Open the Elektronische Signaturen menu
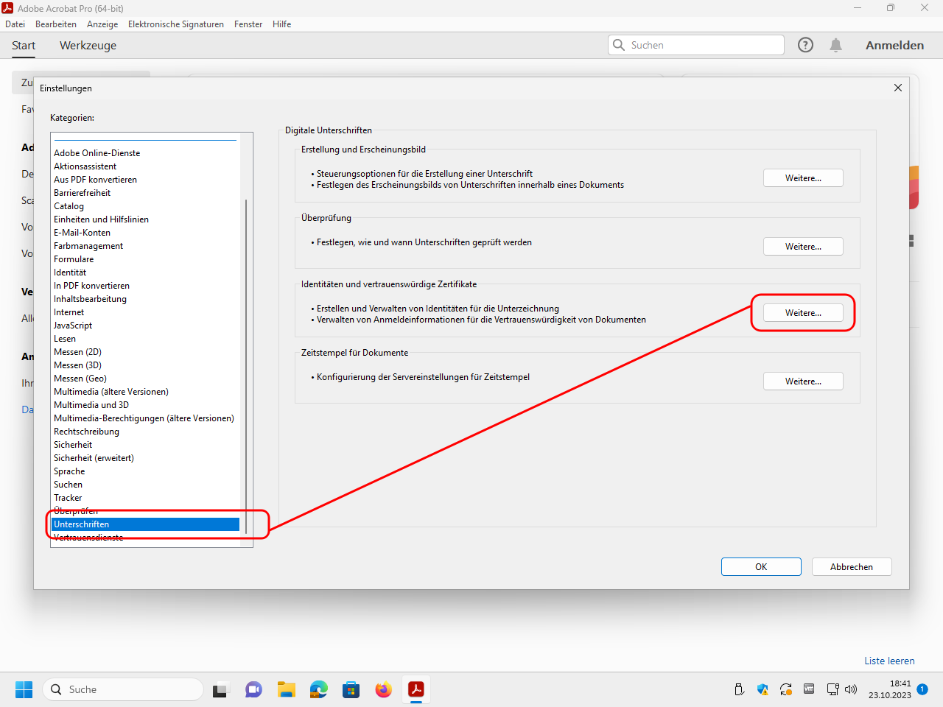Viewport: 943px width, 707px height. coord(175,24)
